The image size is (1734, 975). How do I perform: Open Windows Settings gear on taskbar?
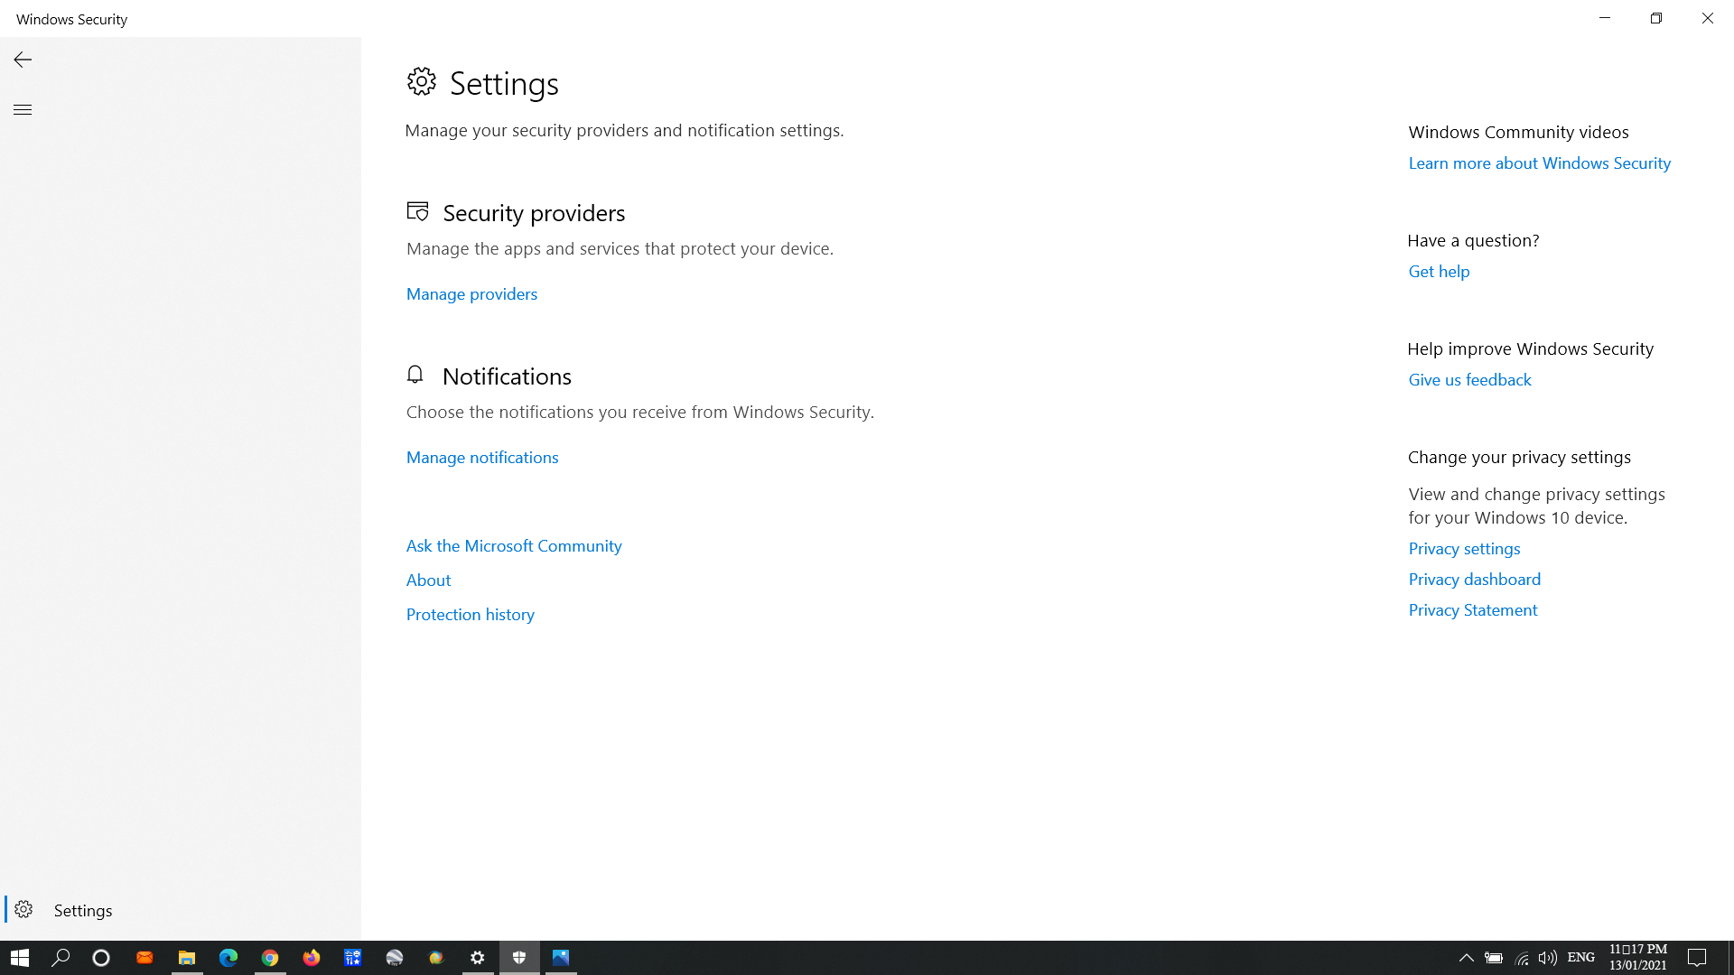click(478, 958)
